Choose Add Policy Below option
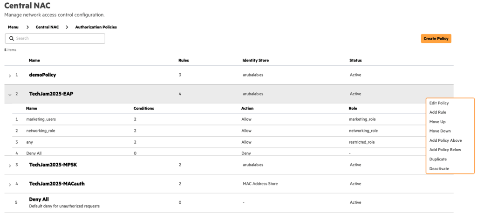 (x=445, y=150)
